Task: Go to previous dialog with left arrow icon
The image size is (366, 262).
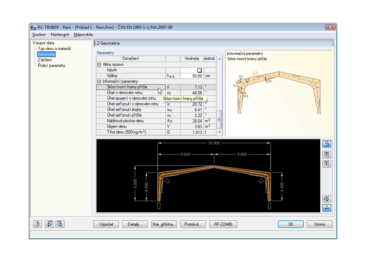Action: [x=49, y=224]
